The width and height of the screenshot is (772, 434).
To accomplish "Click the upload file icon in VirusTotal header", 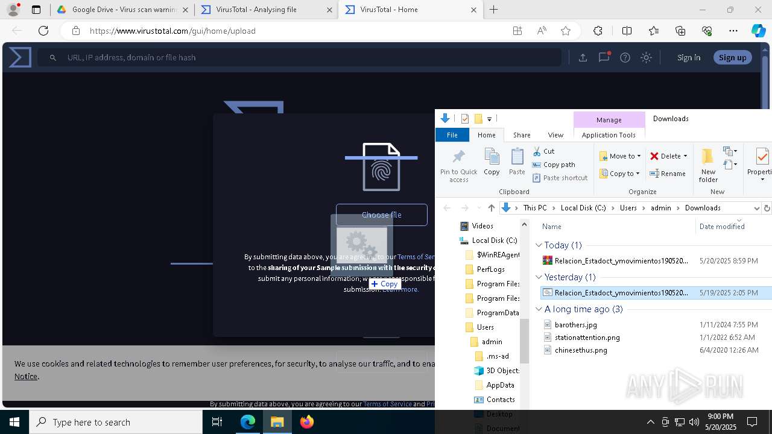I will pyautogui.click(x=583, y=57).
